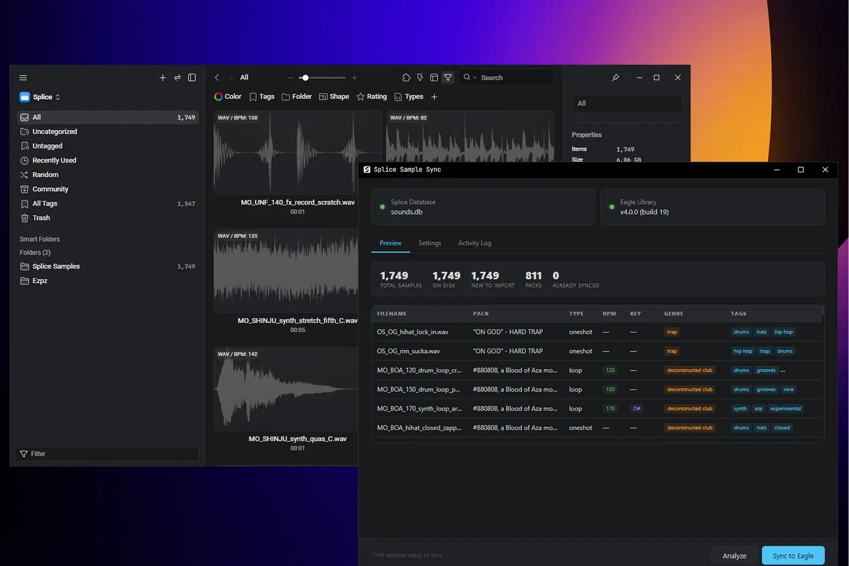This screenshot has width=849, height=566.
Task: Filter by Color
Action: coord(228,96)
